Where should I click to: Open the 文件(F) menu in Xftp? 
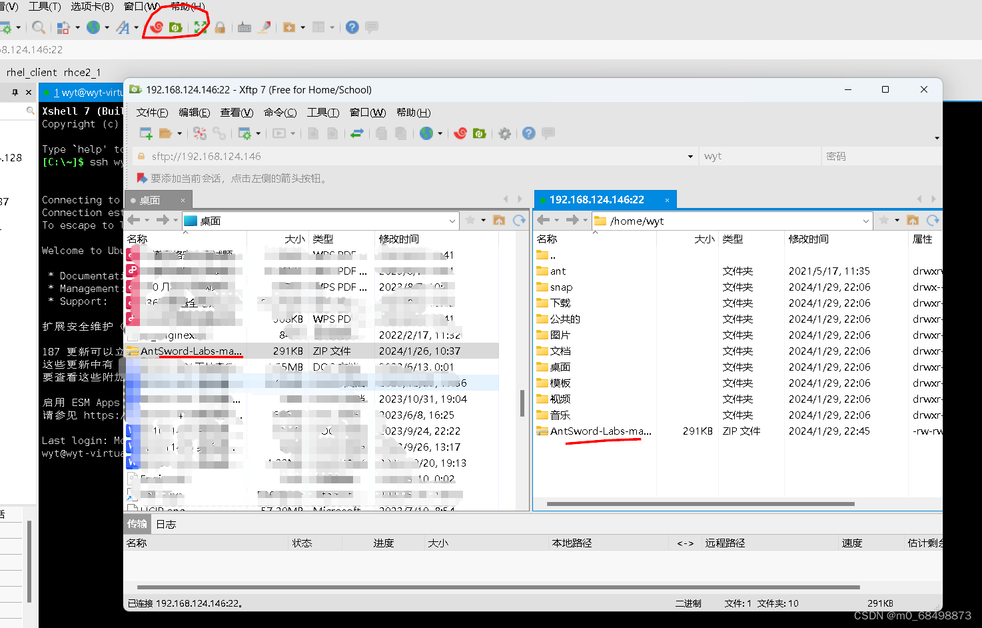(152, 113)
